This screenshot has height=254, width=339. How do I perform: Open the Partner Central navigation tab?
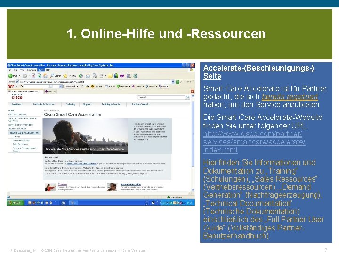pyautogui.click(x=140, y=104)
